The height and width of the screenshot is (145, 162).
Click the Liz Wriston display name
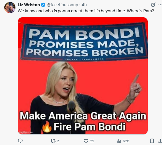click(x=29, y=5)
